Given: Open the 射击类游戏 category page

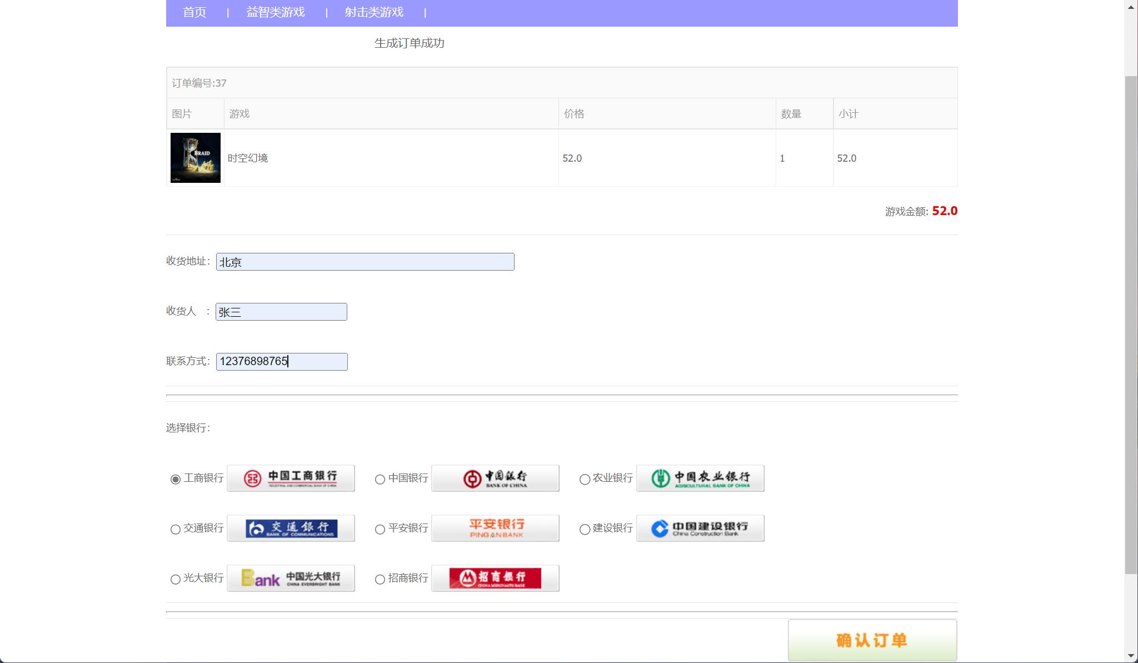Looking at the screenshot, I should click(x=374, y=12).
